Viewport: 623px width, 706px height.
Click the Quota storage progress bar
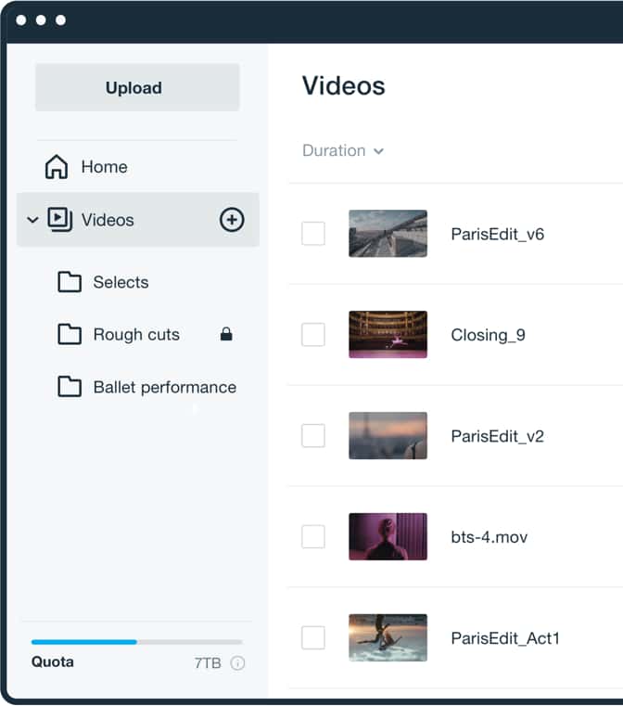(137, 642)
